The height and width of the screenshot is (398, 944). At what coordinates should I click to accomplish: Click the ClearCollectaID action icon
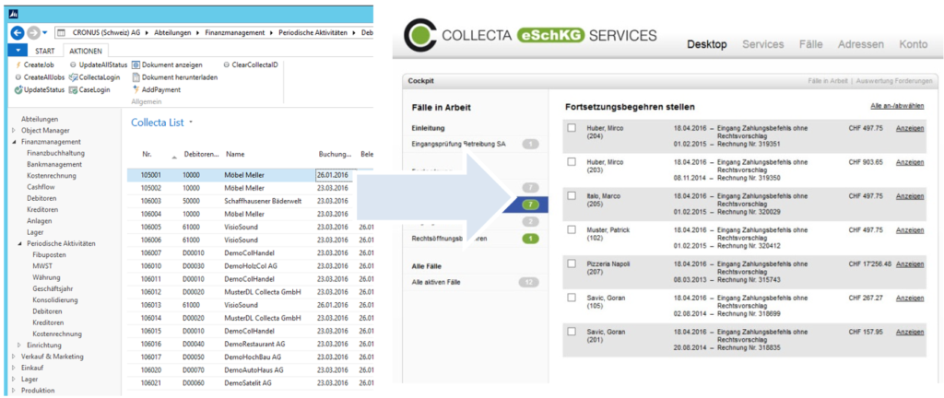point(227,64)
